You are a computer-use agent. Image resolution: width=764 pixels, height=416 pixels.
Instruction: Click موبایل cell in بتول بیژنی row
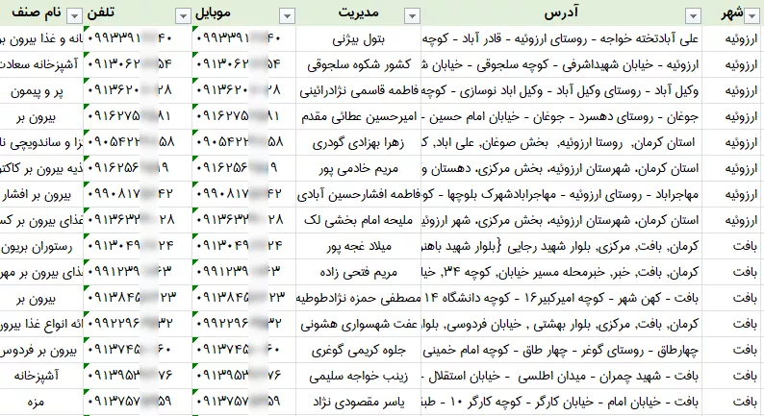[x=243, y=38]
